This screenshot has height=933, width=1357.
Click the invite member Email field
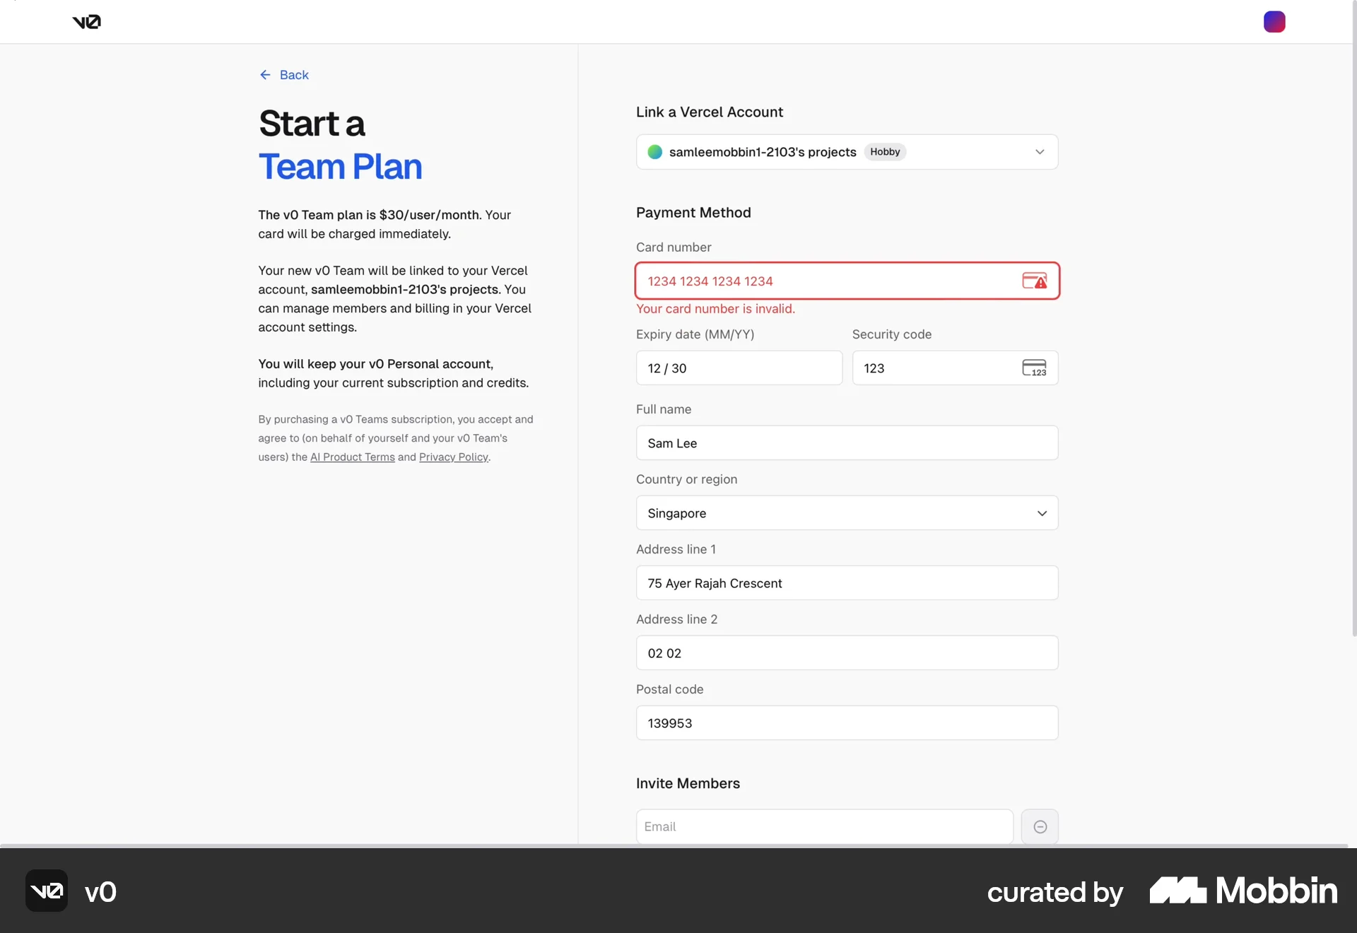(824, 827)
